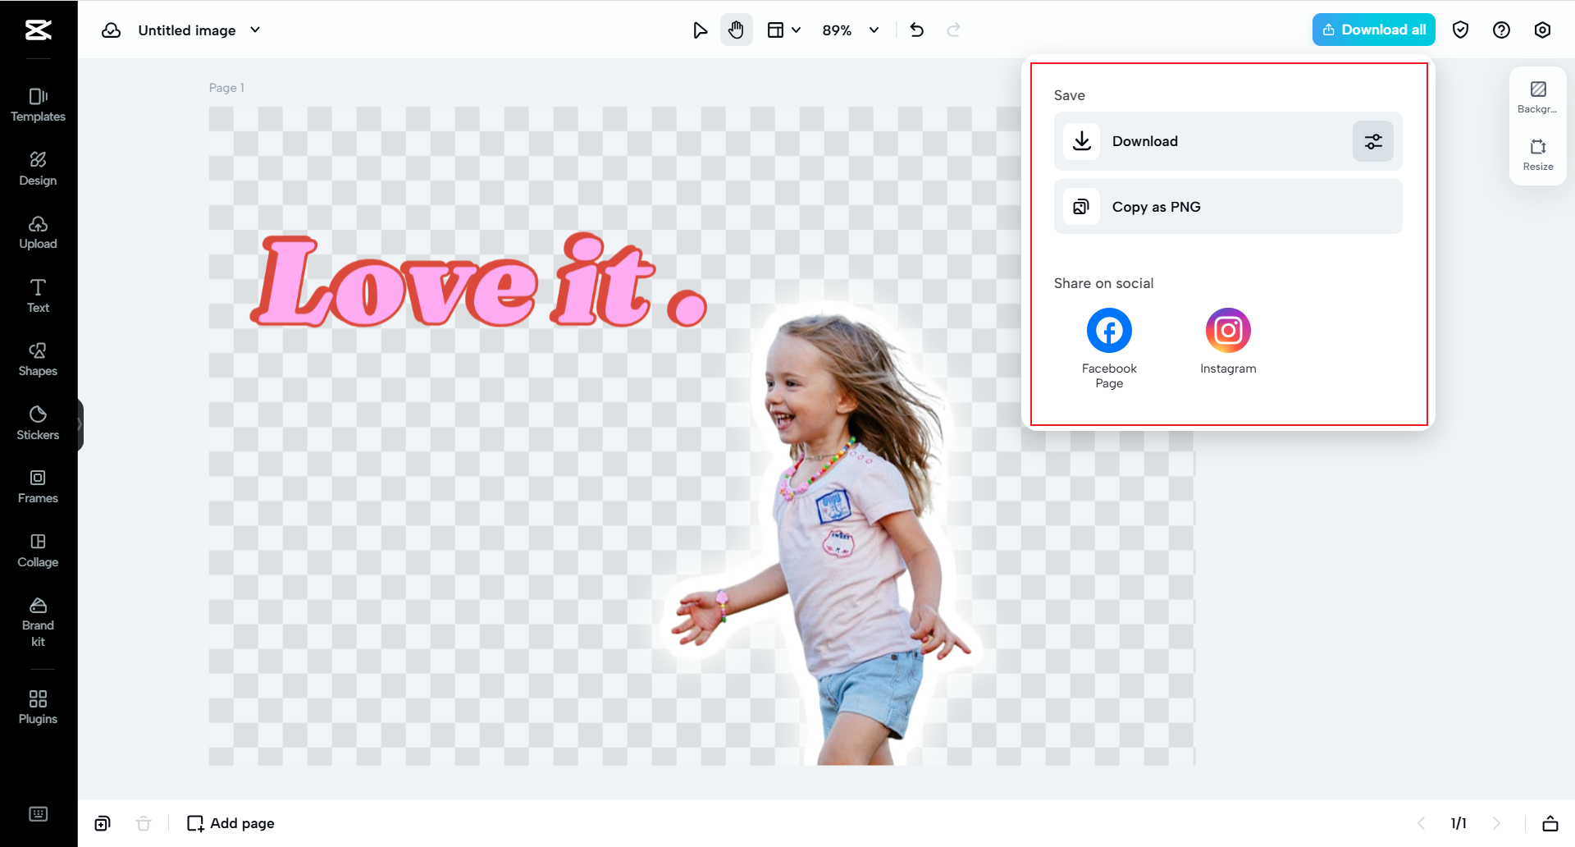
Task: Open the Templates panel
Action: [x=38, y=103]
